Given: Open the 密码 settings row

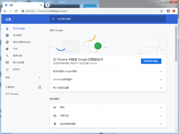Looking at the screenshot, I should click(108, 107).
